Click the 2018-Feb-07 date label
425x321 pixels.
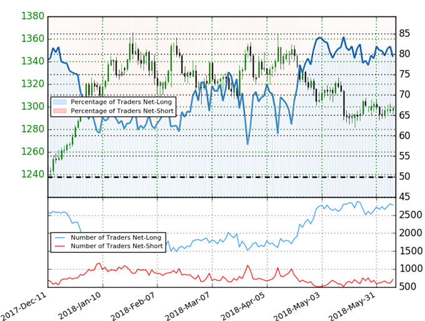click(133, 306)
